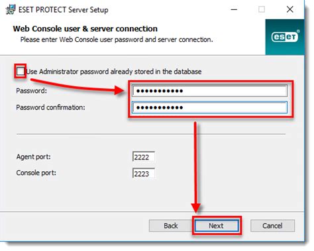Viewport: 314px width, 251px height.
Task: Click the disabled maximize window icon
Action: (x=262, y=9)
